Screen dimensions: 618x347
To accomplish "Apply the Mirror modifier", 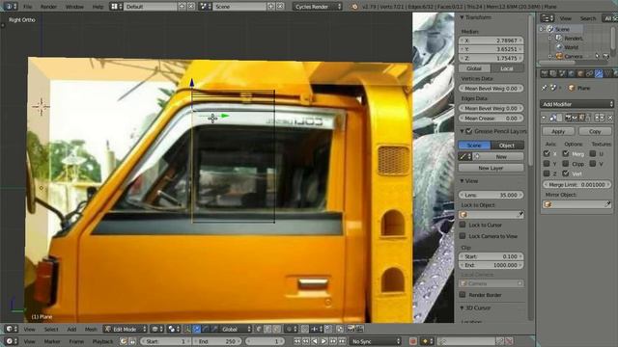I will [558, 131].
